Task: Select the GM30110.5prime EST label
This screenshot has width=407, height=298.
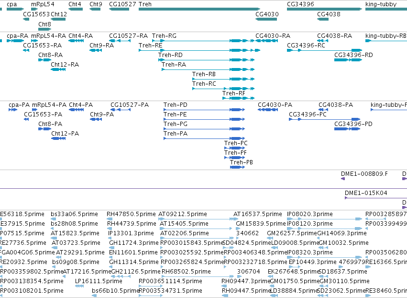Action: tap(345, 281)
